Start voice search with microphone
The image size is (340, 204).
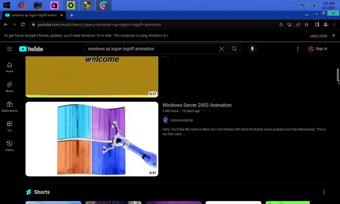252,49
